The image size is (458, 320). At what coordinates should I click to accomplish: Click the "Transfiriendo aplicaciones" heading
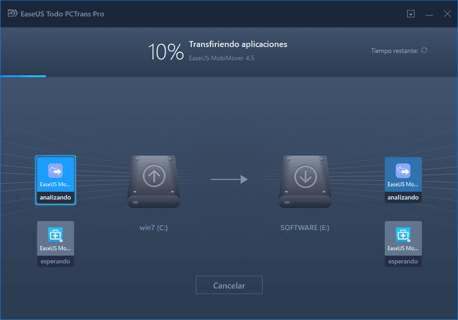[238, 44]
